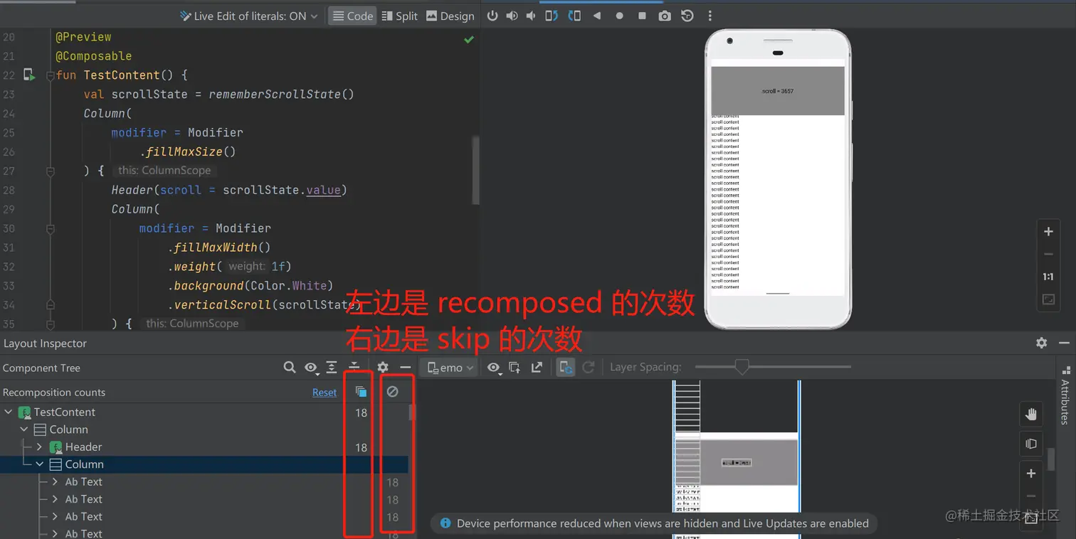Switch editor to Design view
Screen dimensions: 1076x539
click(x=450, y=16)
